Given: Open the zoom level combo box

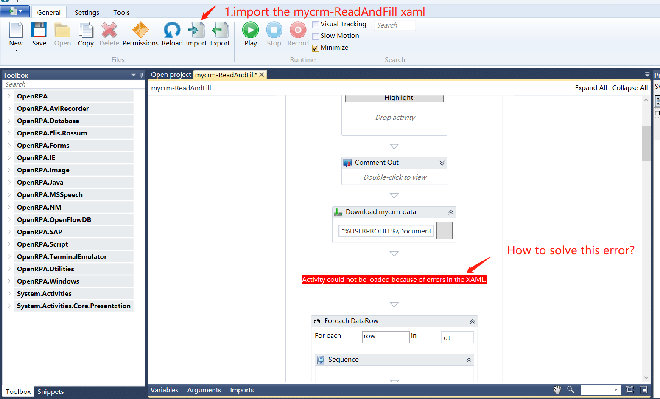Looking at the screenshot, I should (600, 390).
